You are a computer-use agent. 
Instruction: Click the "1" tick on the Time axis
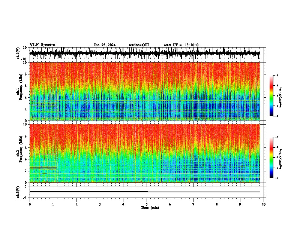click(x=53, y=204)
